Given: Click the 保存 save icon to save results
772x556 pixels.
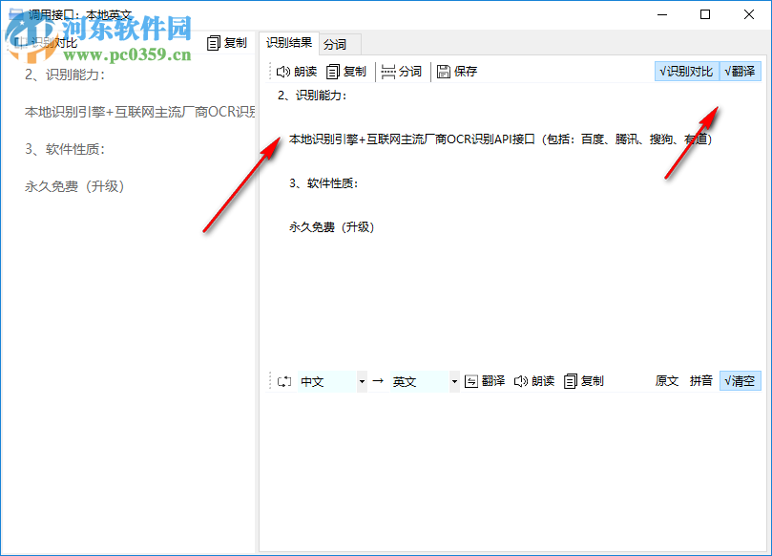Looking at the screenshot, I should [x=443, y=71].
